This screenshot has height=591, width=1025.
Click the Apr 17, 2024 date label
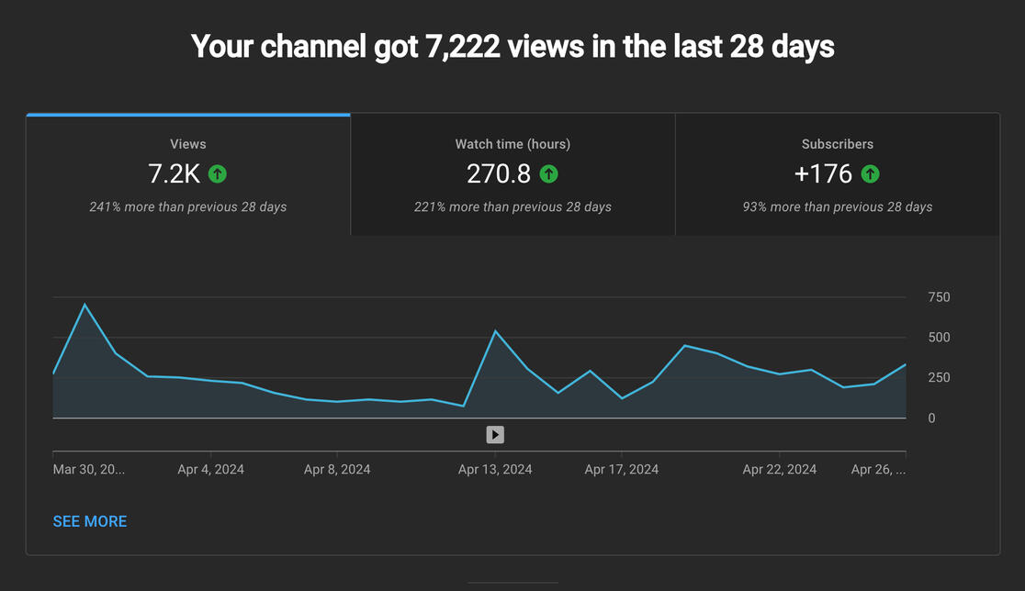tap(621, 470)
